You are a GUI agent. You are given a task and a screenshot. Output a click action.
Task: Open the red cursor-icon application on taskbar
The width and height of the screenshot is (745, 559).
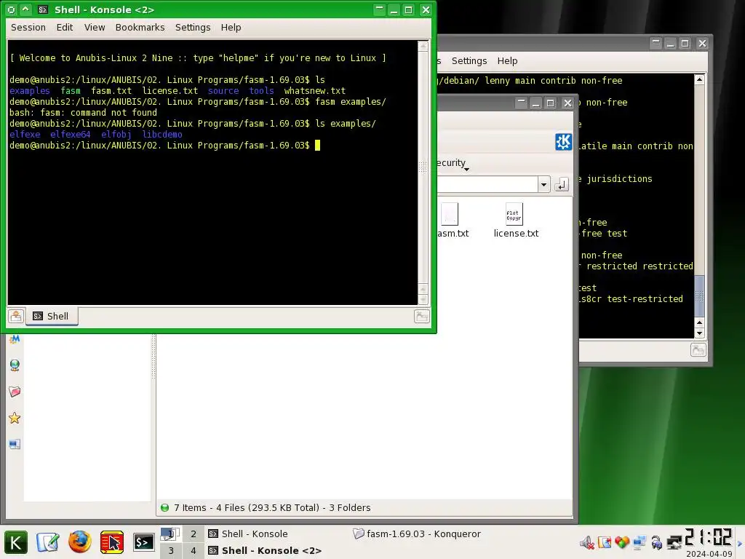click(x=112, y=542)
